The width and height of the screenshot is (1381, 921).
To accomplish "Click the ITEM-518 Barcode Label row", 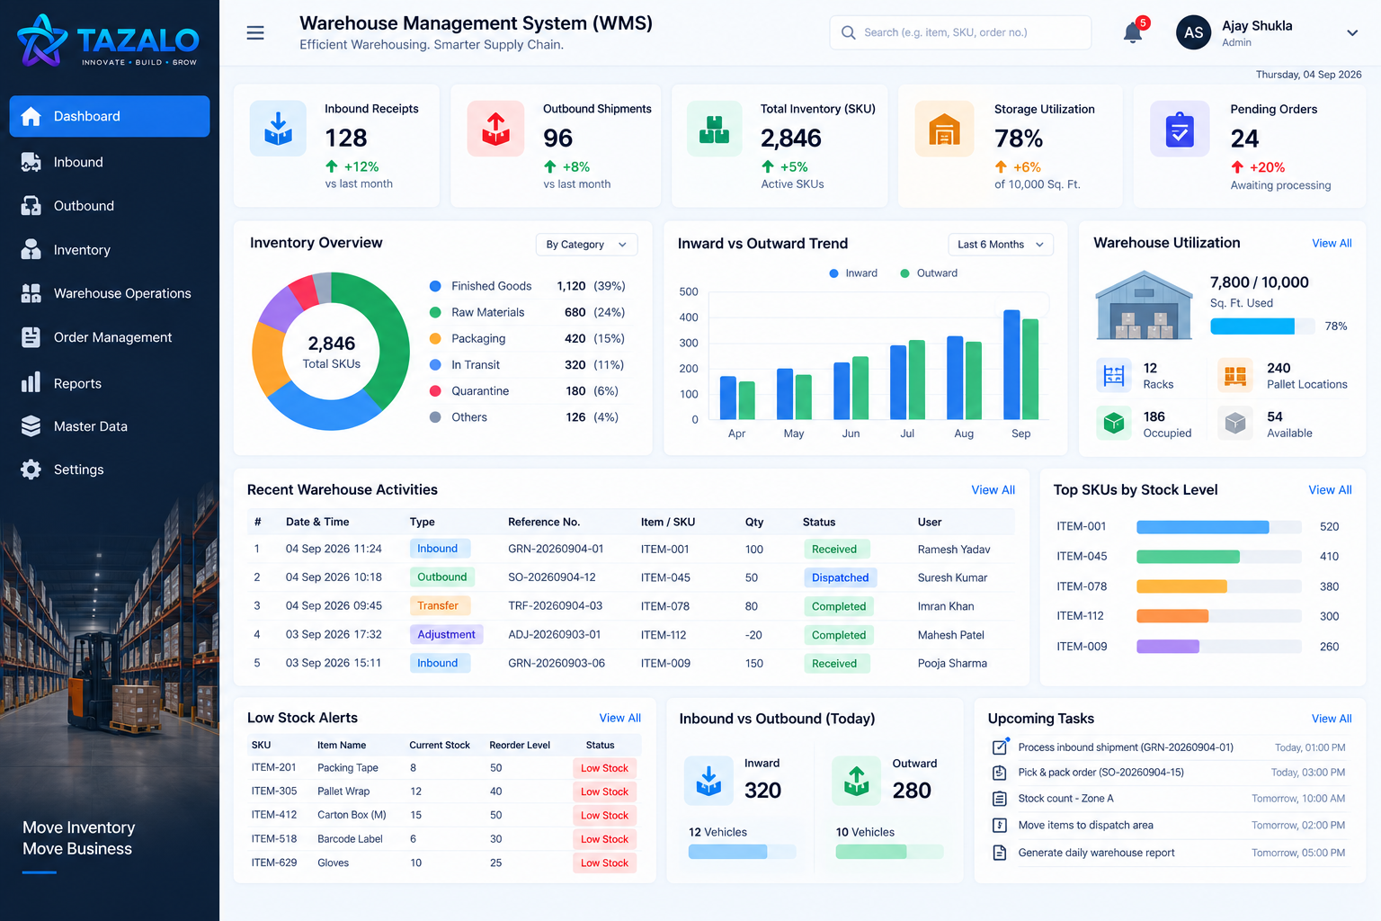I will [x=444, y=839].
